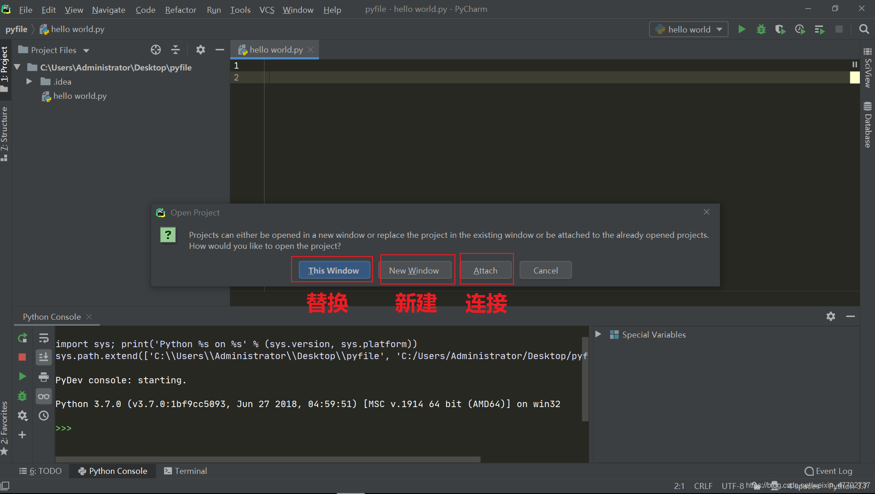The width and height of the screenshot is (875, 494).
Task: Open Project panel settings gear
Action: tap(200, 50)
